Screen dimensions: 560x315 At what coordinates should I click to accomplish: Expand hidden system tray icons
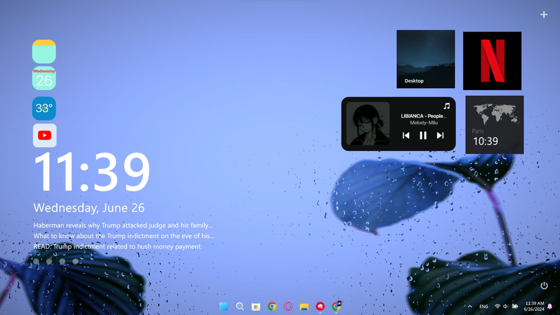coord(469,306)
